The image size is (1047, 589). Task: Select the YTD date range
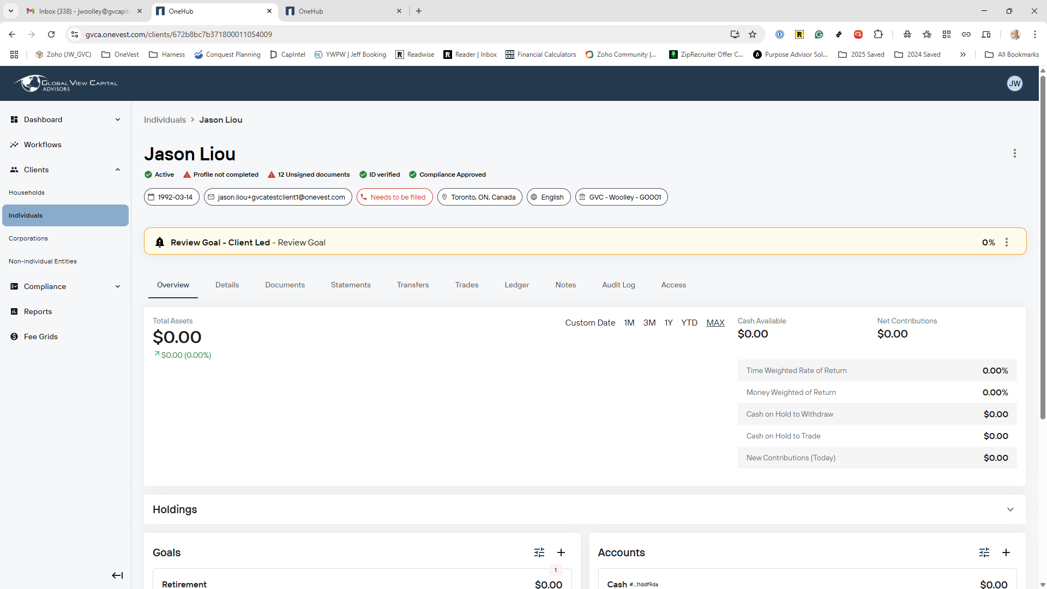click(689, 323)
